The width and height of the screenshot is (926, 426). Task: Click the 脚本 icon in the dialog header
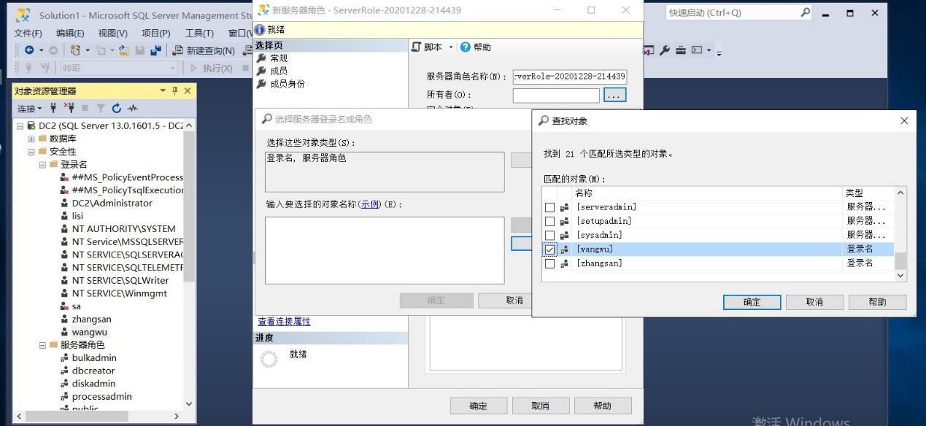click(x=417, y=47)
